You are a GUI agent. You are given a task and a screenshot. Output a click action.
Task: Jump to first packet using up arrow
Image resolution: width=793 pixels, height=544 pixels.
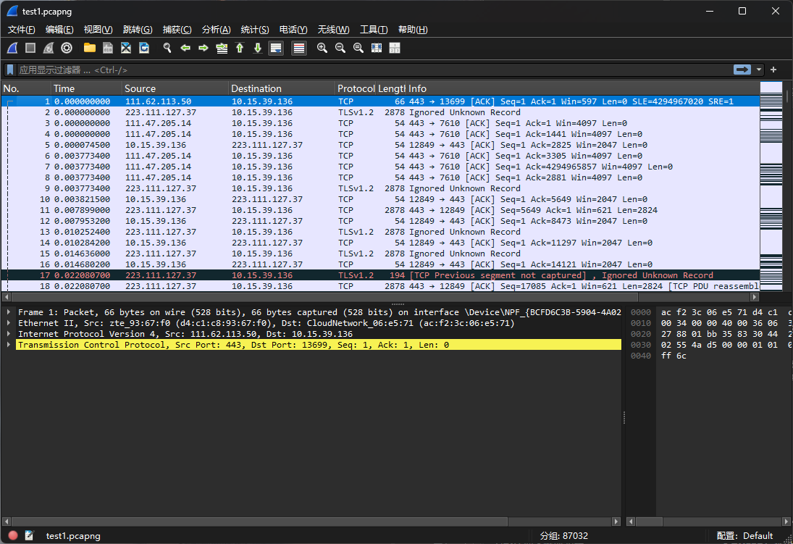[240, 48]
